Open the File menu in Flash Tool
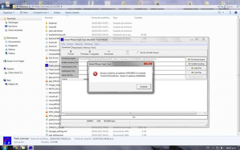 pos(63,44)
